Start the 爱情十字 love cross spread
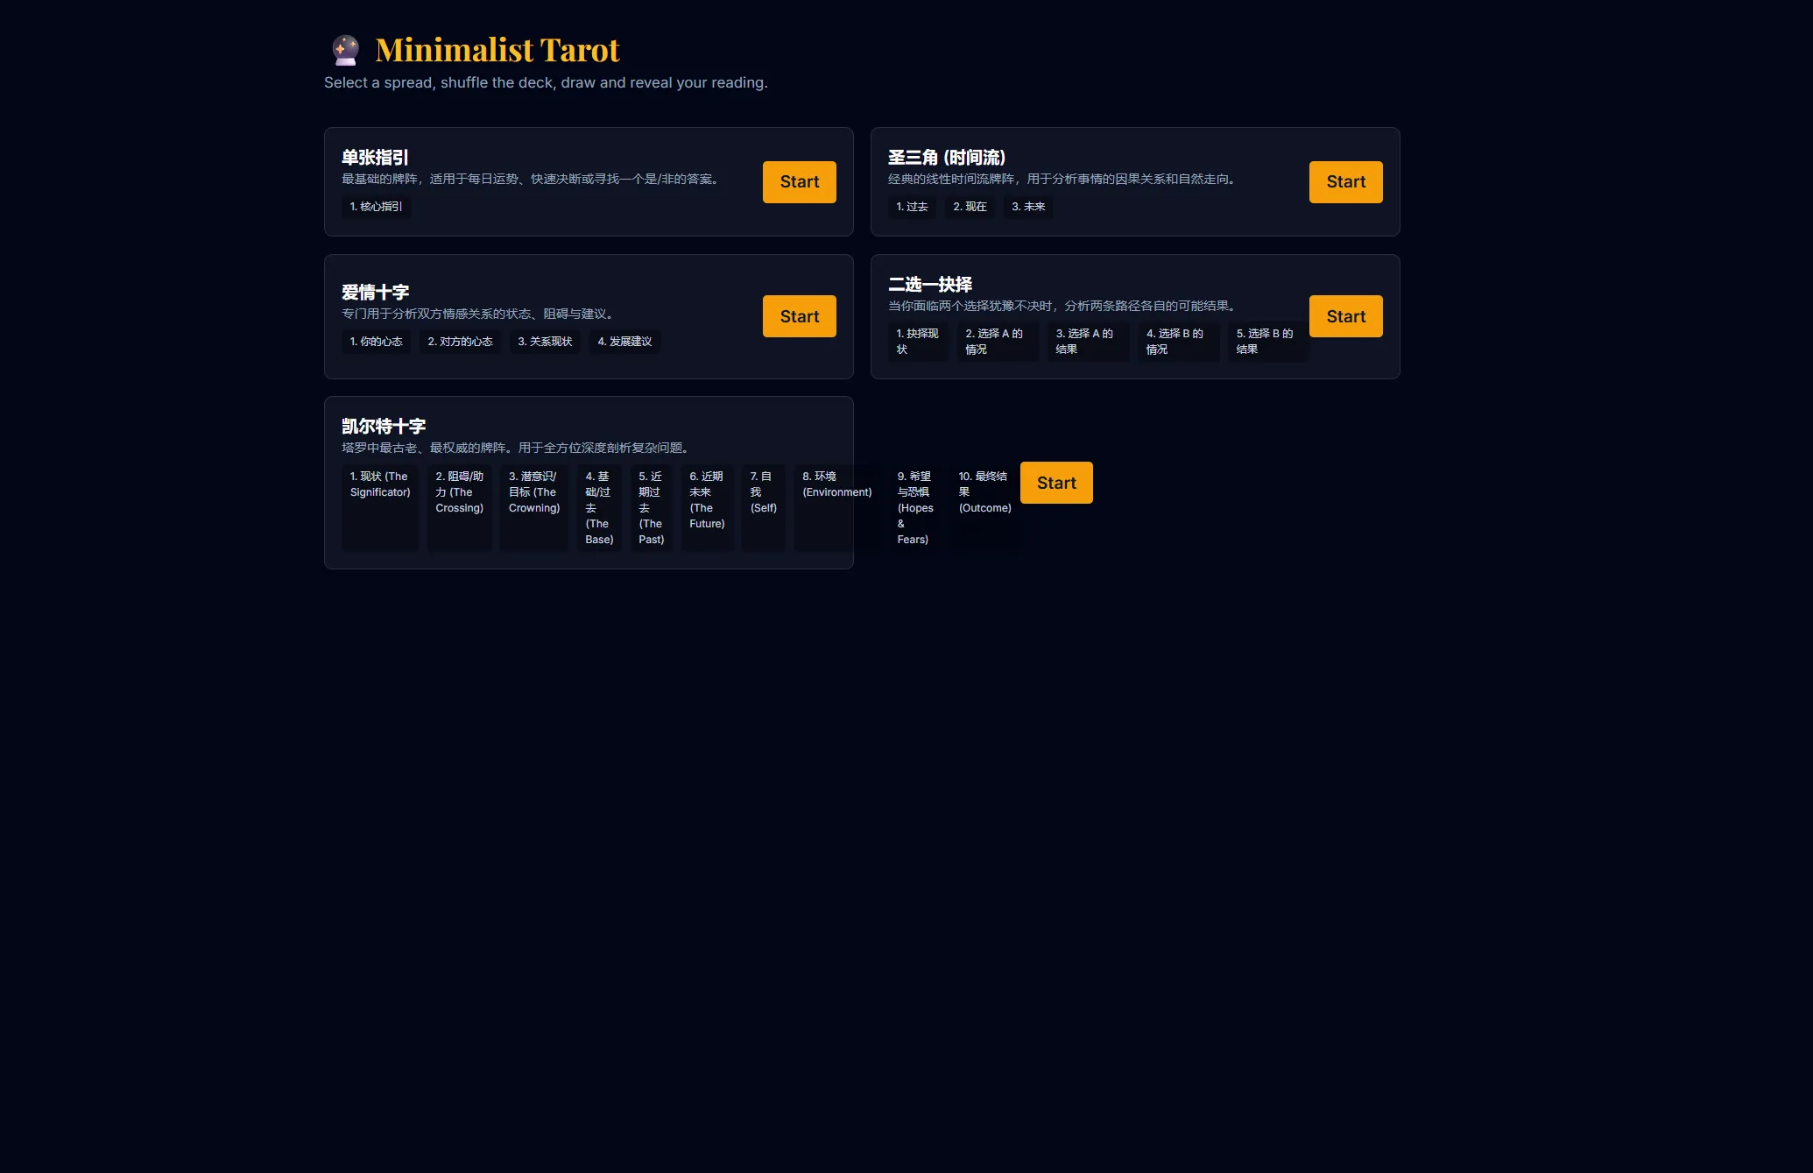 799,316
